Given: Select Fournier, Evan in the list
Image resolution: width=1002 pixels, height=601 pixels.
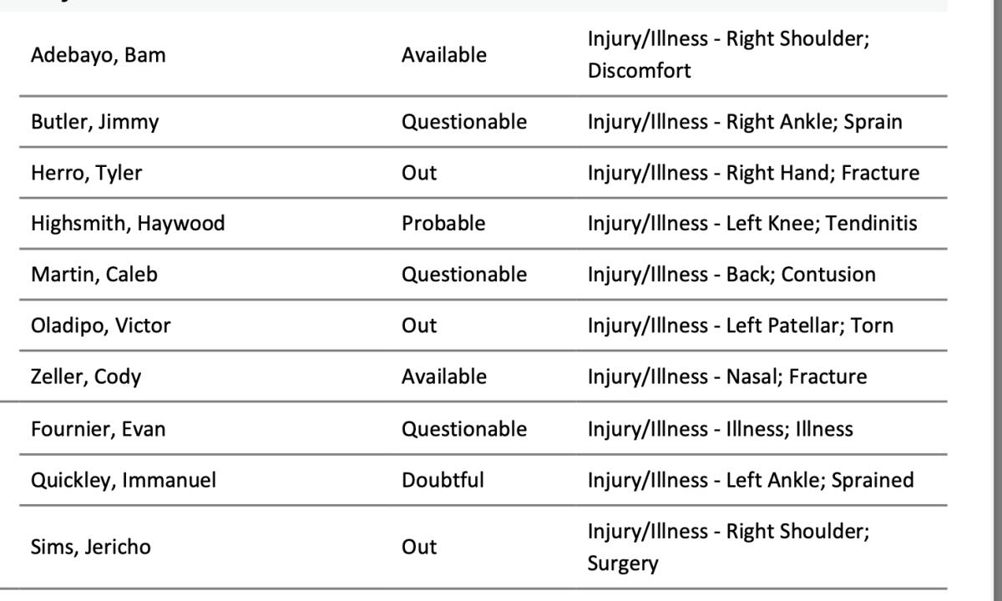Looking at the screenshot, I should 98,429.
